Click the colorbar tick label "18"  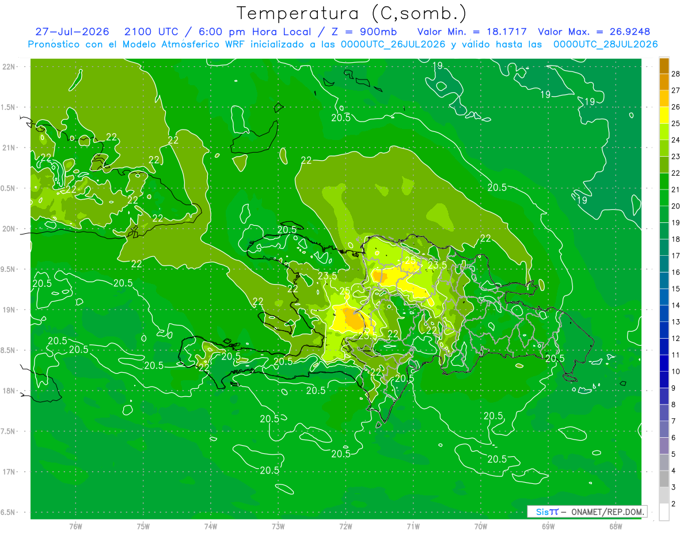click(676, 239)
